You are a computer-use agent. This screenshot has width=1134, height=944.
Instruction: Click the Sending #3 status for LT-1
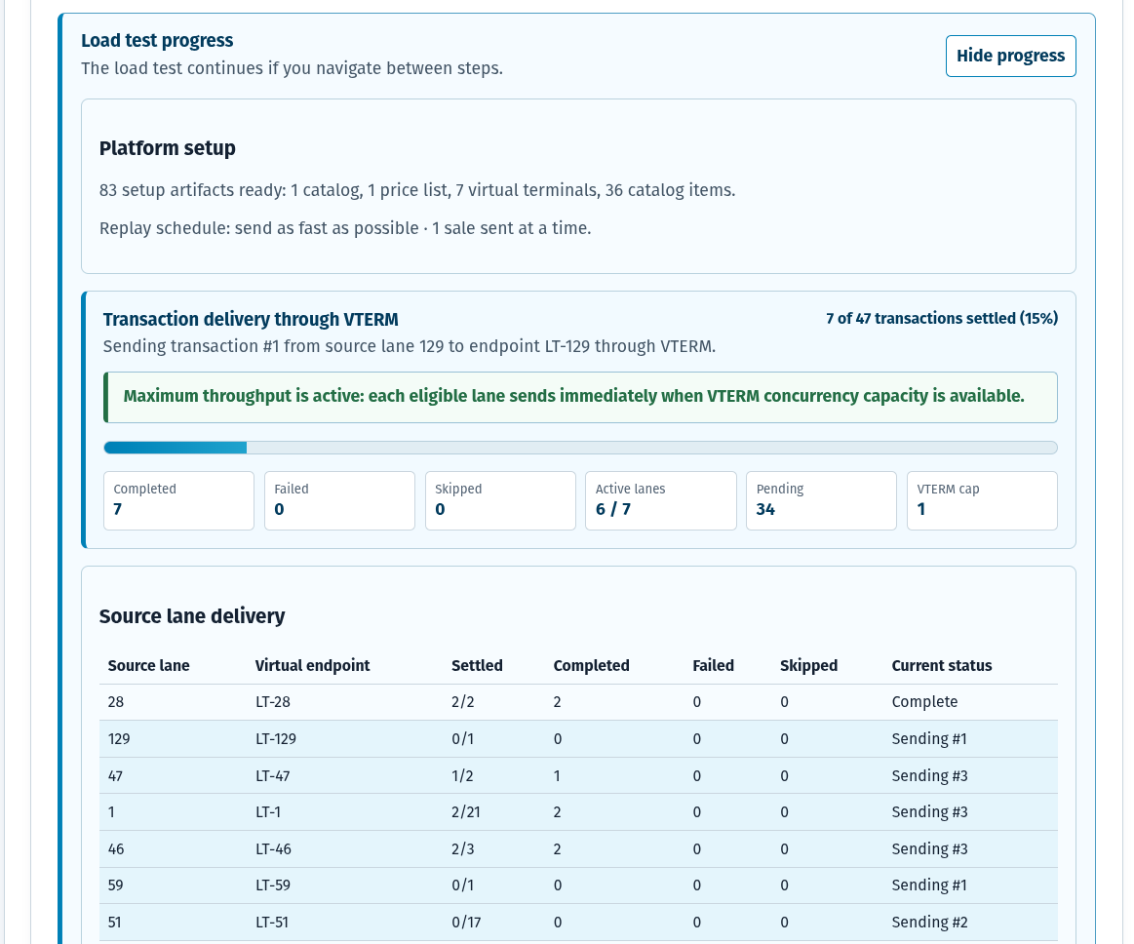(929, 812)
